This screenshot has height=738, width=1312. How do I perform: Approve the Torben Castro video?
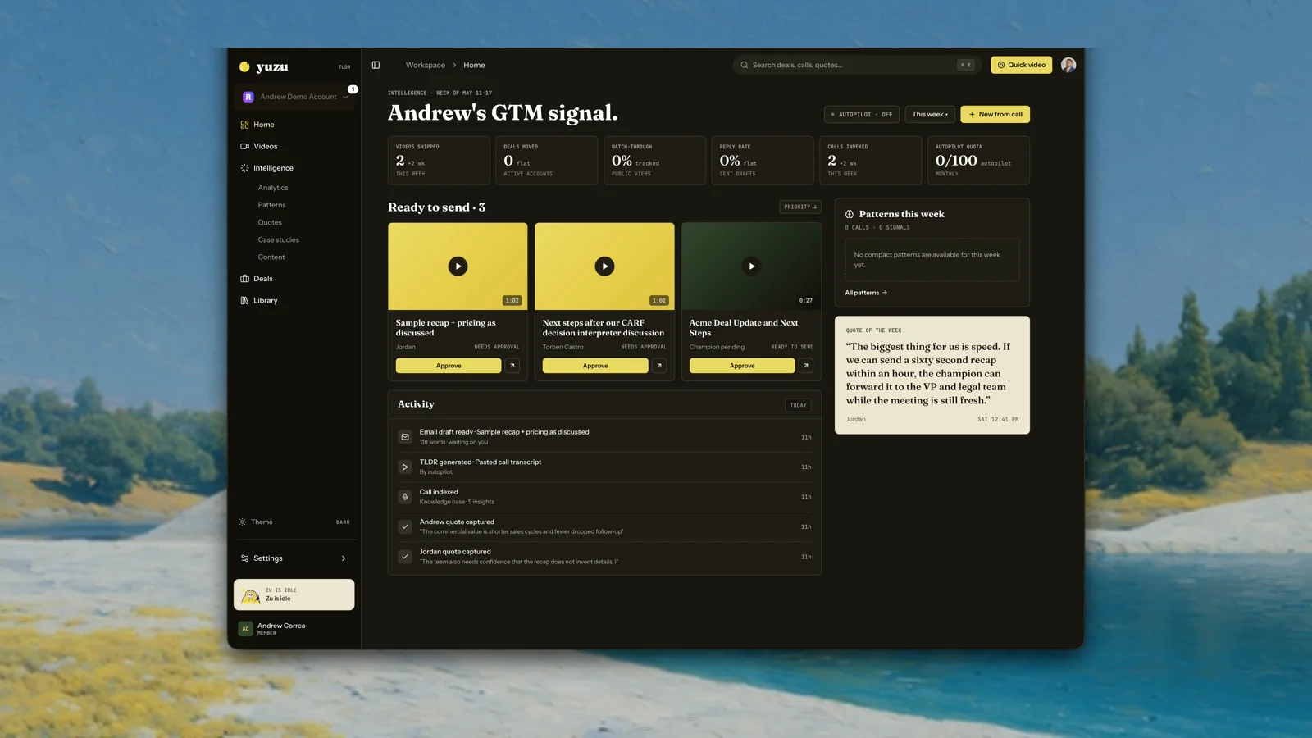click(595, 366)
